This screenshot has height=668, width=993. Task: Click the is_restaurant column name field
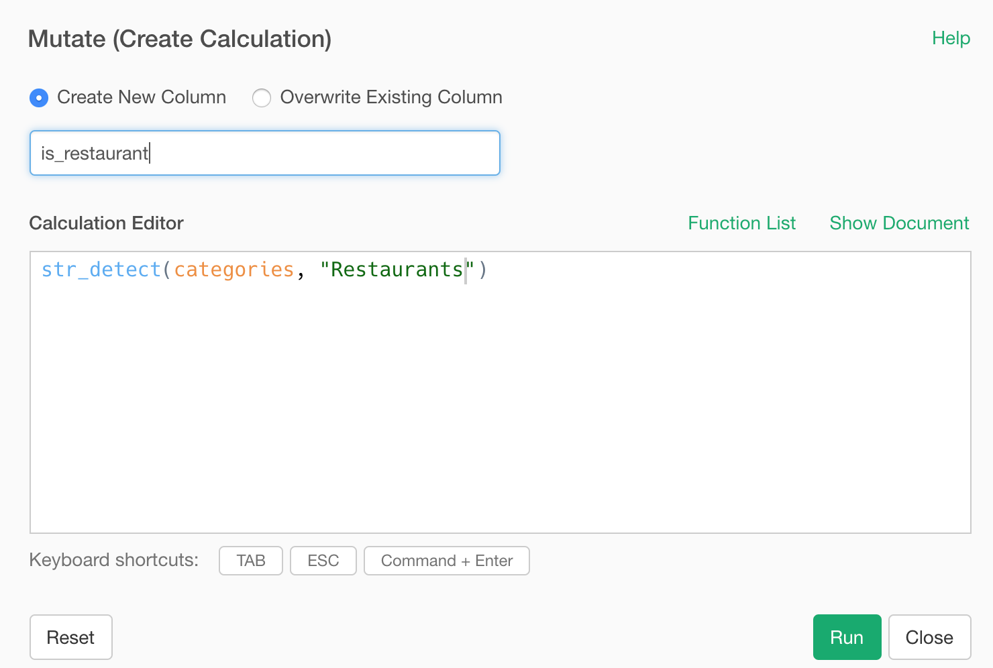(265, 153)
